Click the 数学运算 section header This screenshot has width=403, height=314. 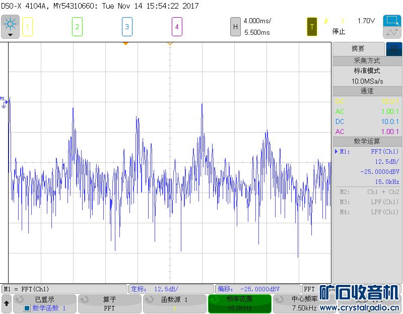[367, 141]
